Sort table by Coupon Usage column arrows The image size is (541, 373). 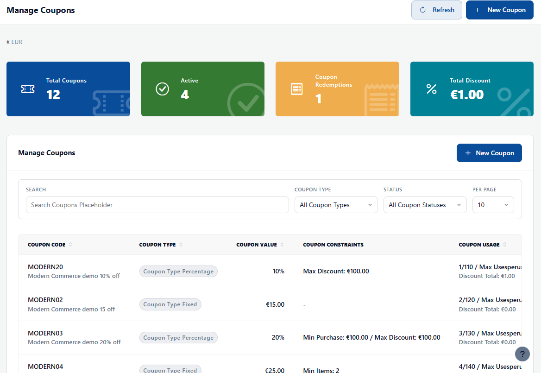pyautogui.click(x=504, y=244)
